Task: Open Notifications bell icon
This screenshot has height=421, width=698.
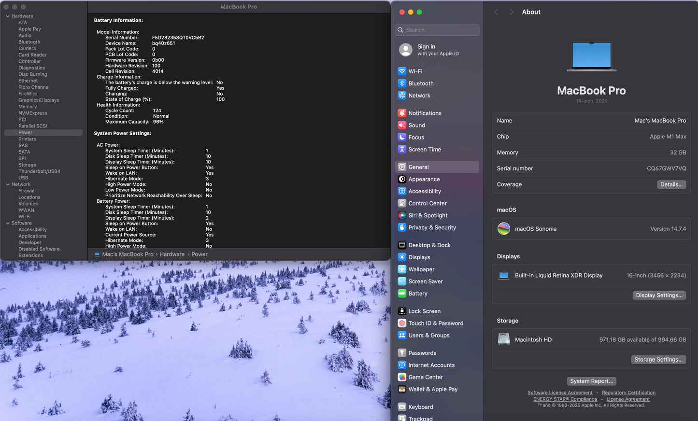Action: (x=402, y=113)
